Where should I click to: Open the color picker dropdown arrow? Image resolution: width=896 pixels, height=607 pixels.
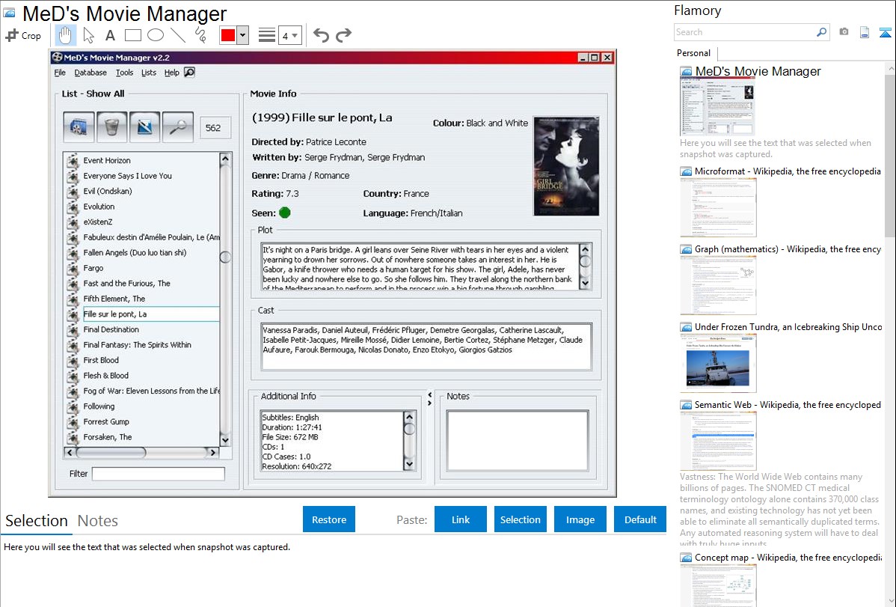pos(243,35)
